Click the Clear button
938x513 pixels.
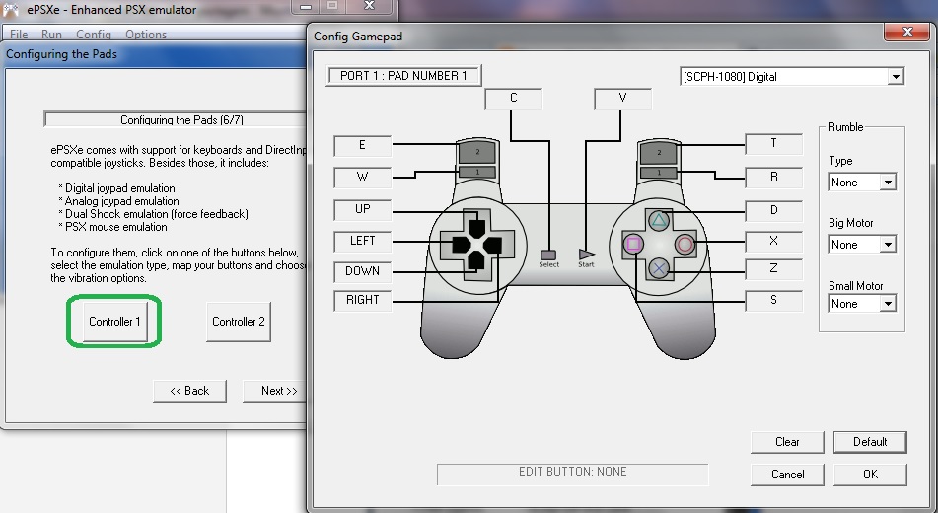coord(787,442)
